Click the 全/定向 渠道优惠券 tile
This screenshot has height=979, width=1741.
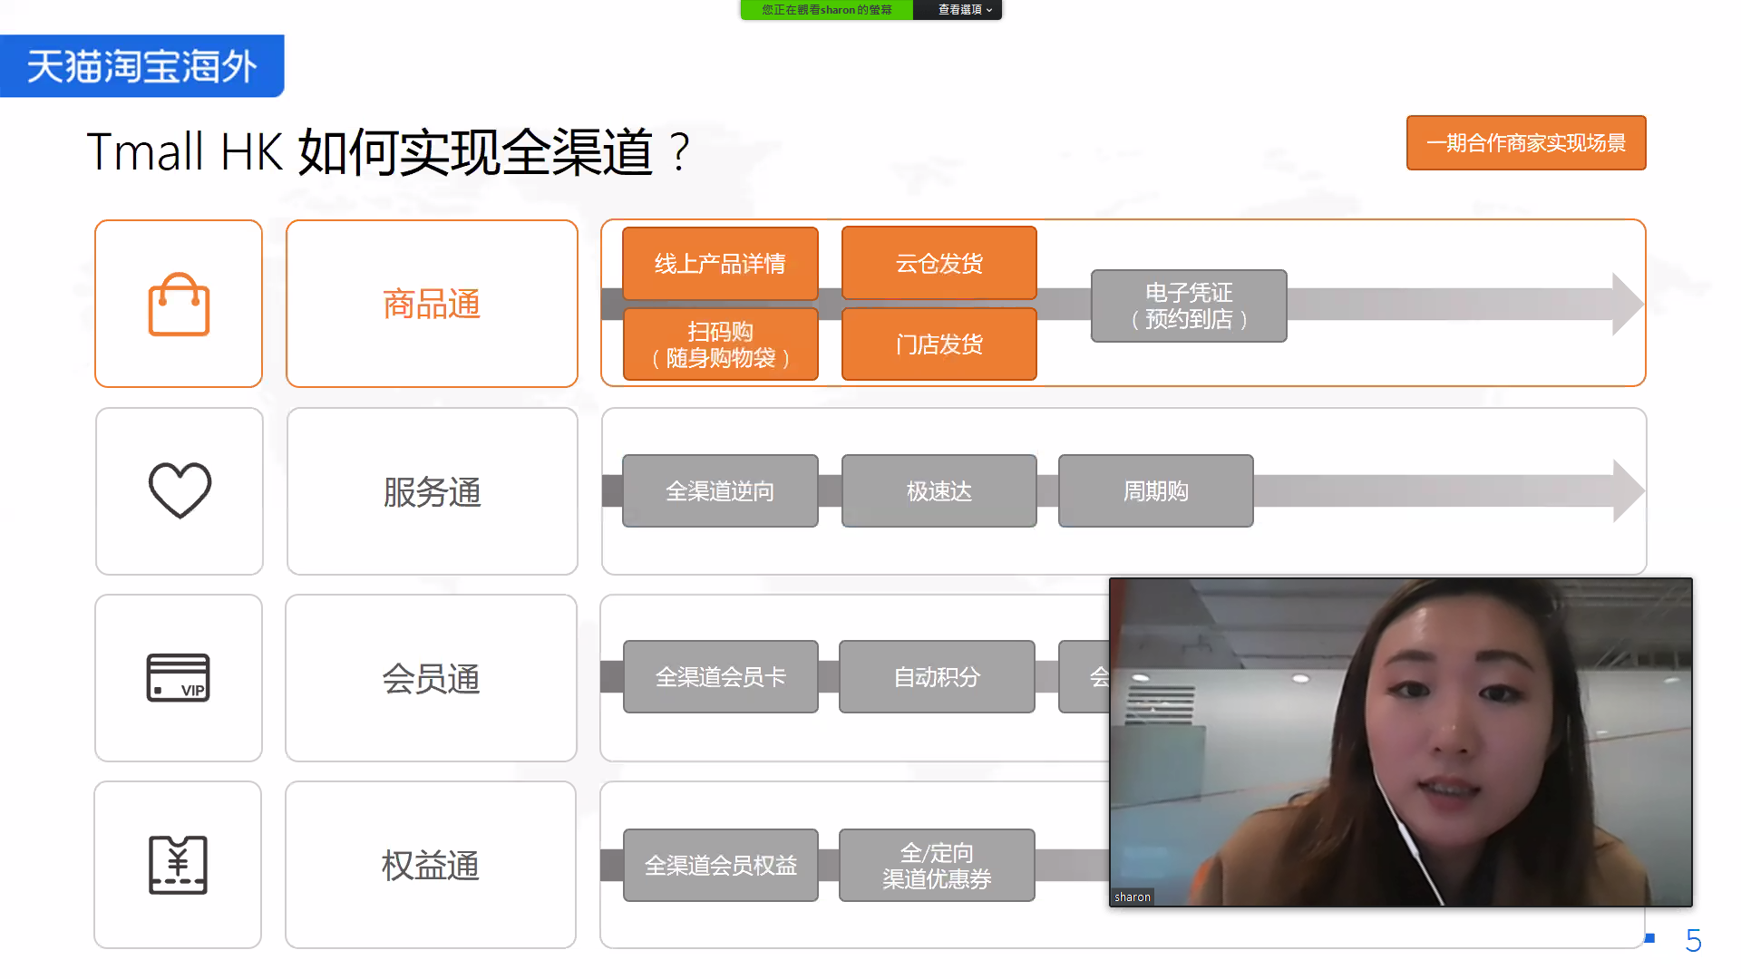937,866
